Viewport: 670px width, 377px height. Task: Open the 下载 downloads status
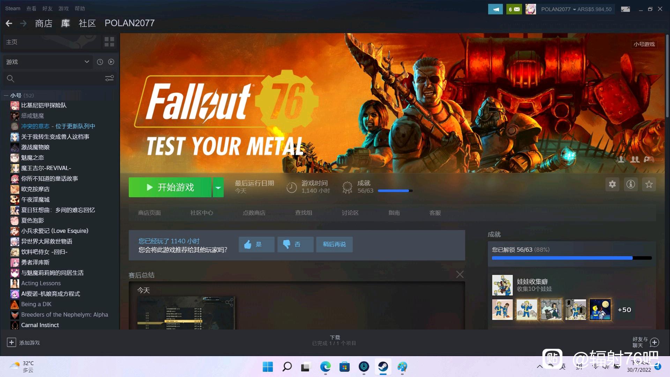pos(334,340)
